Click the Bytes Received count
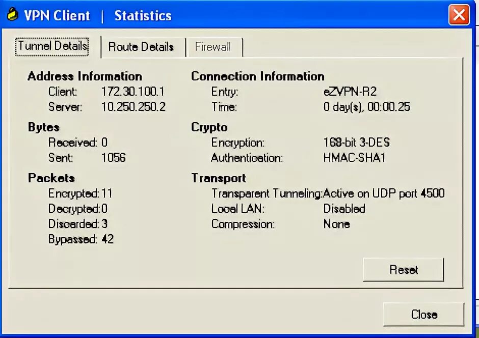479x338 pixels. (104, 143)
